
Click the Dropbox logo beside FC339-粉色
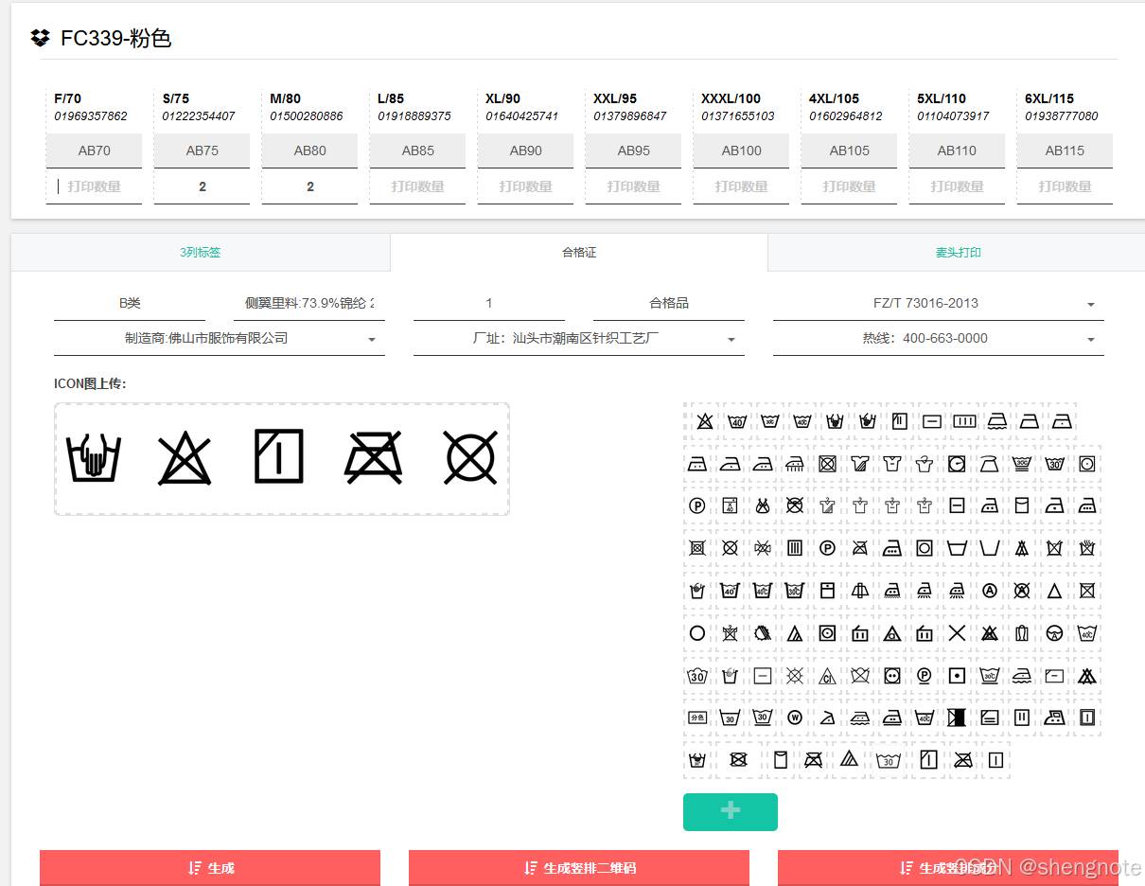(x=40, y=38)
